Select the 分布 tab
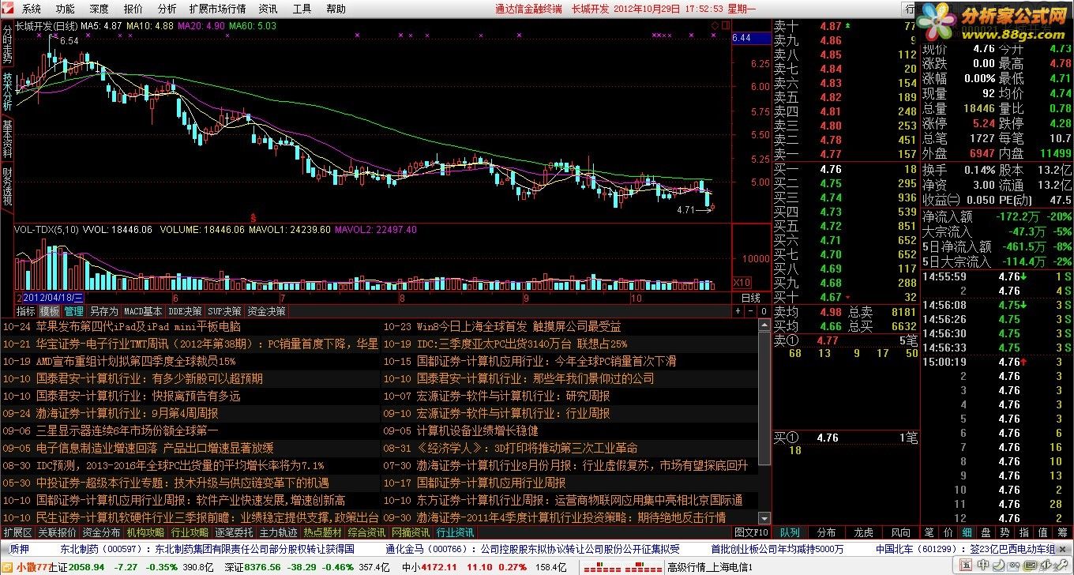 827,533
